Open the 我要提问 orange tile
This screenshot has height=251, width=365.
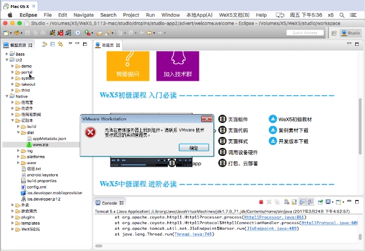128,66
